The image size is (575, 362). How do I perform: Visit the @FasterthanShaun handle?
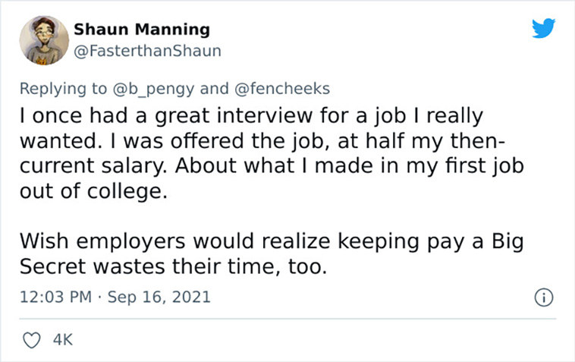147,51
